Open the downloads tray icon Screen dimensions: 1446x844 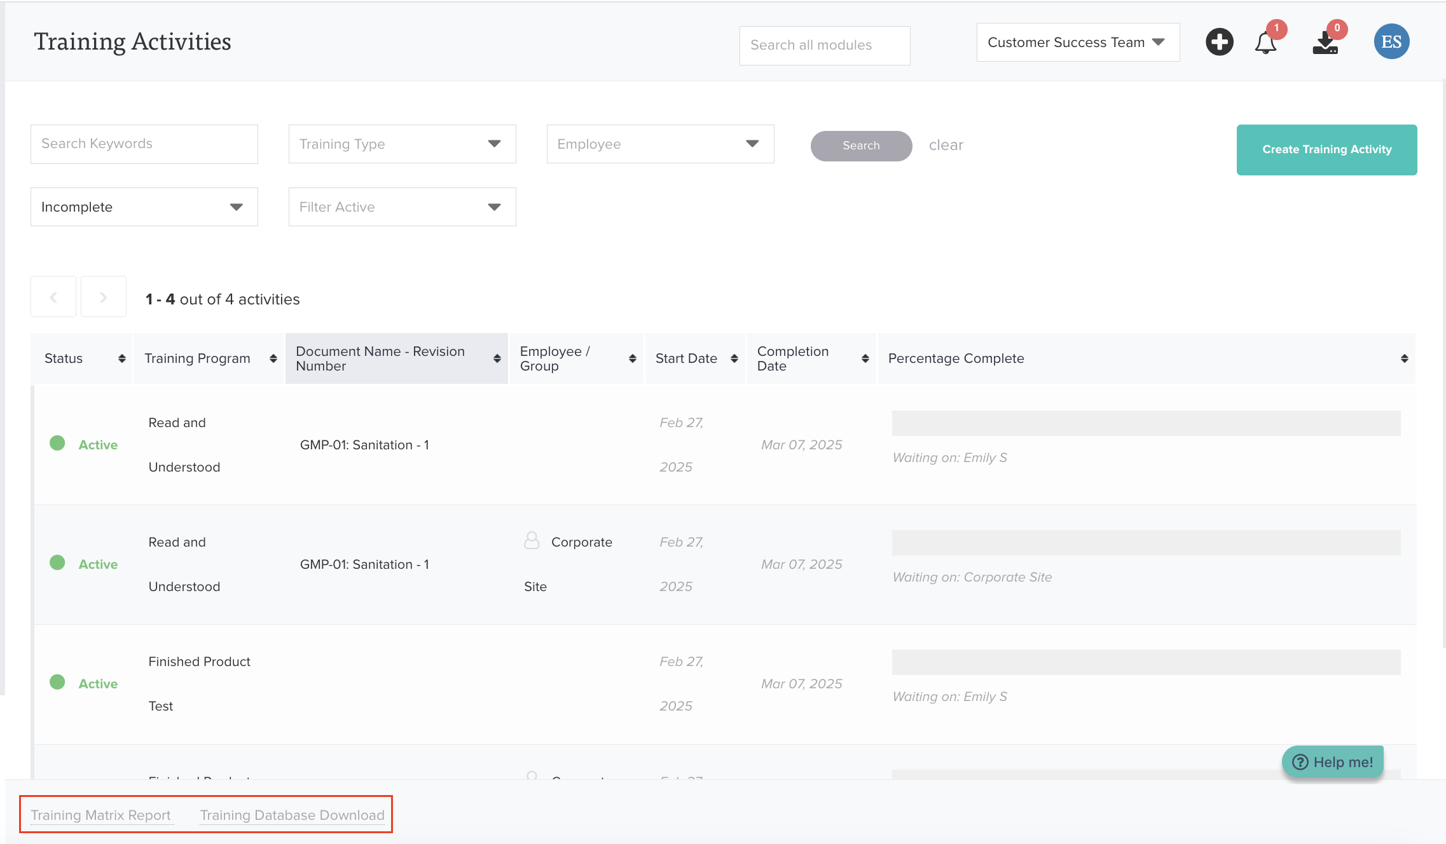1325,43
